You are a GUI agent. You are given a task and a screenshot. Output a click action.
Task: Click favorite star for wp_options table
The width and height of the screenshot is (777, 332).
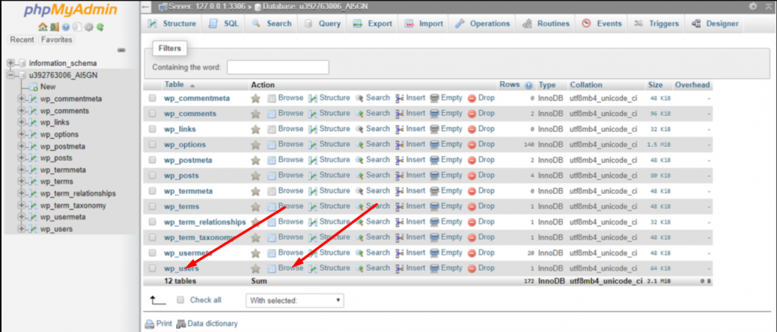point(256,145)
